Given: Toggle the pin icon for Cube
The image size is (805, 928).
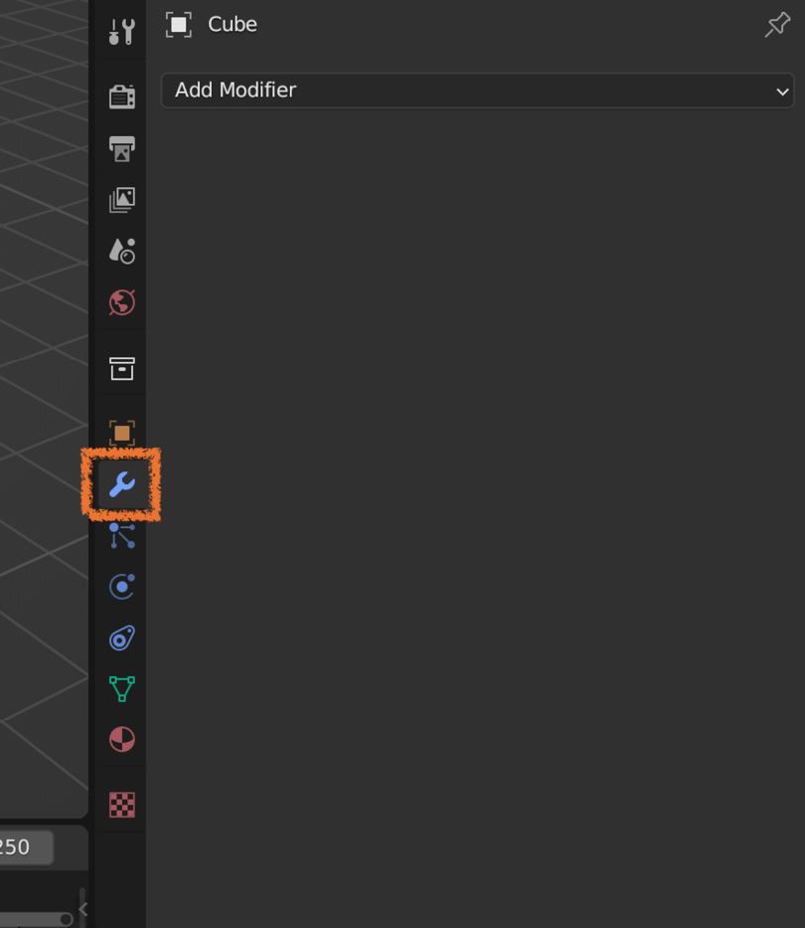Looking at the screenshot, I should click(x=777, y=25).
